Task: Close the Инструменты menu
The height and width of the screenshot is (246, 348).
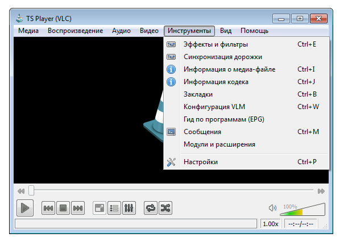Action: 189,31
